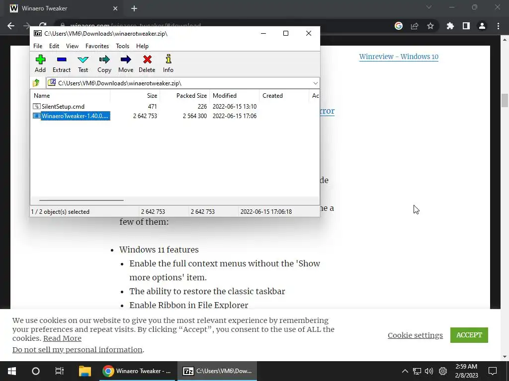Go up one folder level

[36, 83]
